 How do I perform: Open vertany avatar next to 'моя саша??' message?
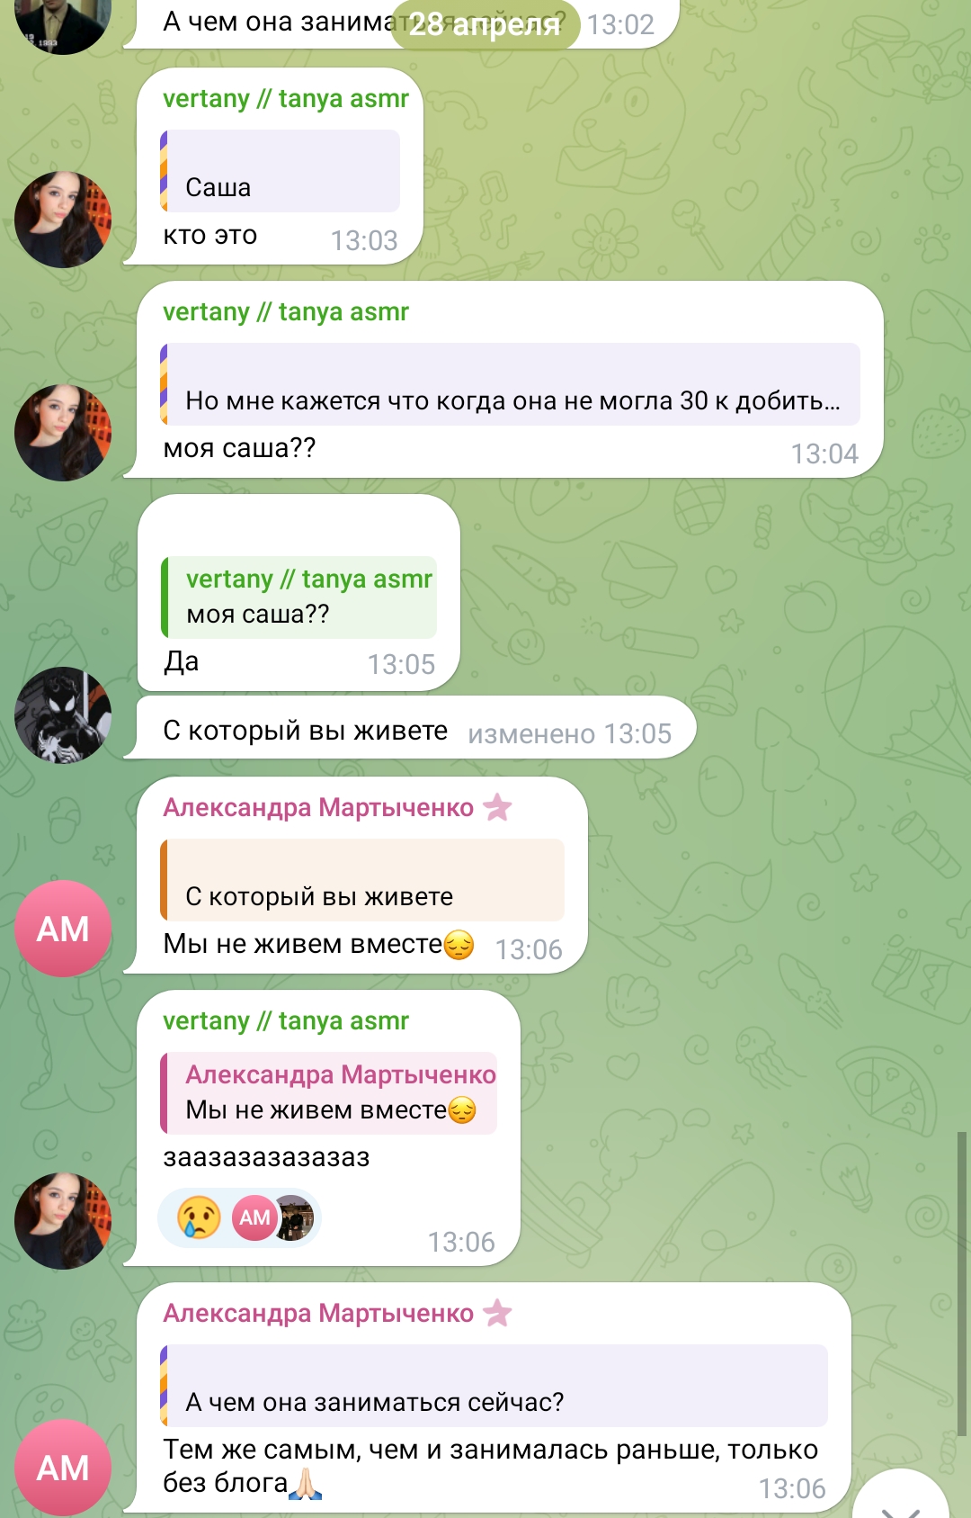click(x=63, y=433)
